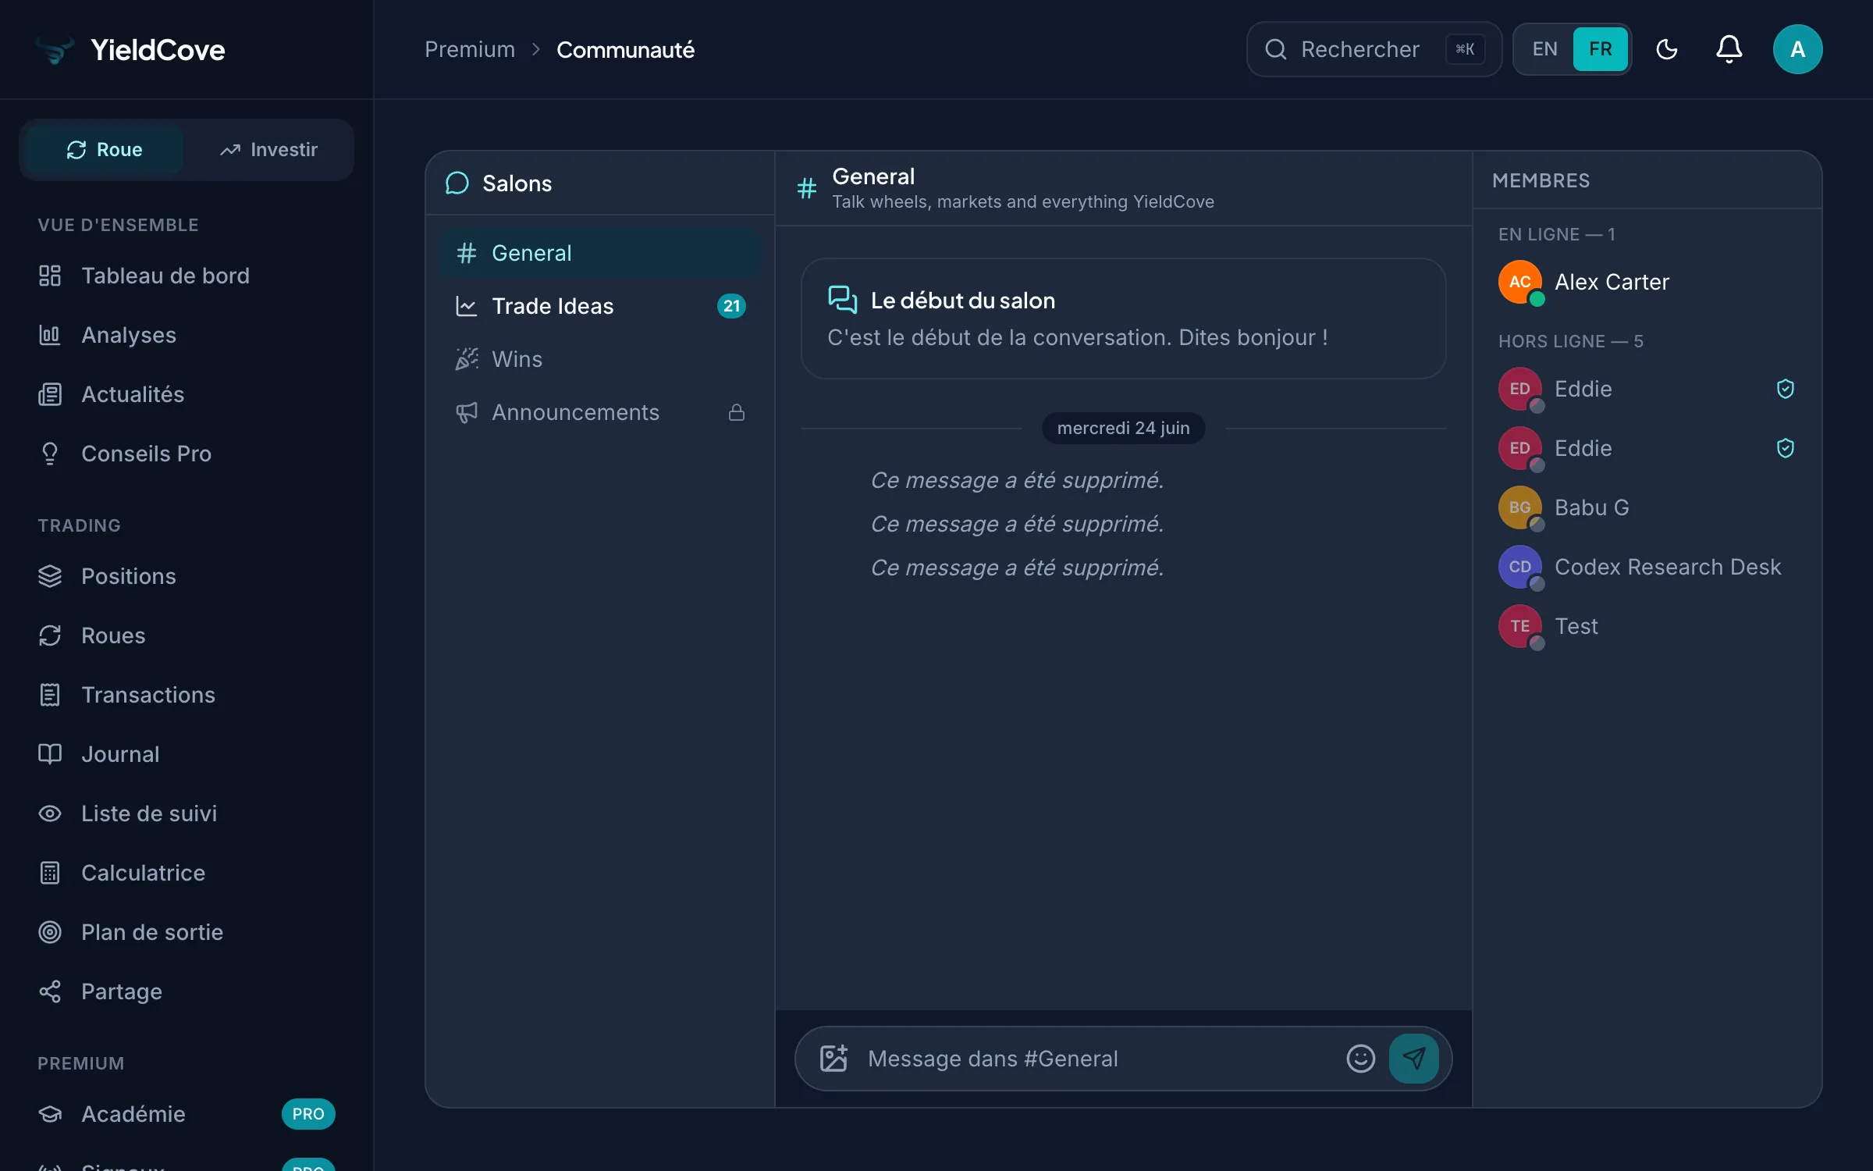Click the mercredi 24 juin date marker

[1124, 428]
